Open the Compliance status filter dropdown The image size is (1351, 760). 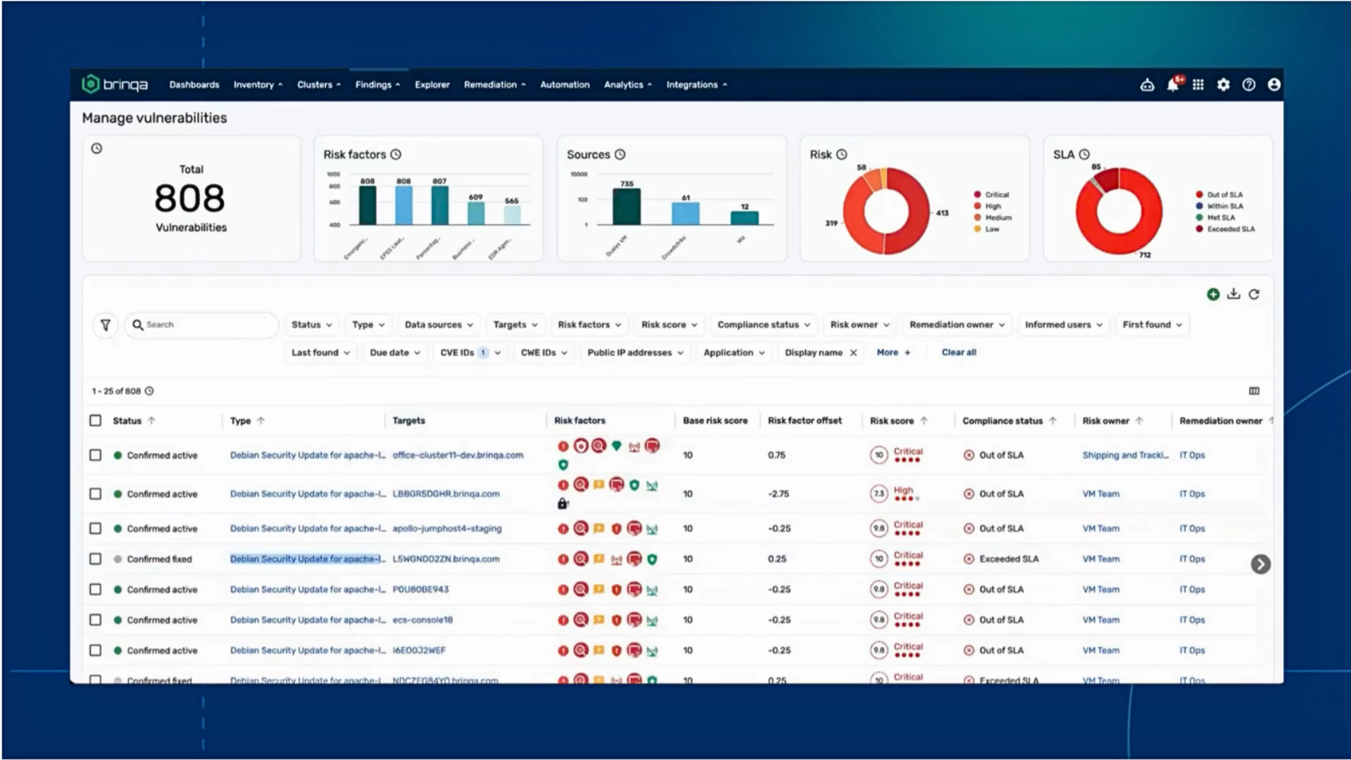(763, 325)
